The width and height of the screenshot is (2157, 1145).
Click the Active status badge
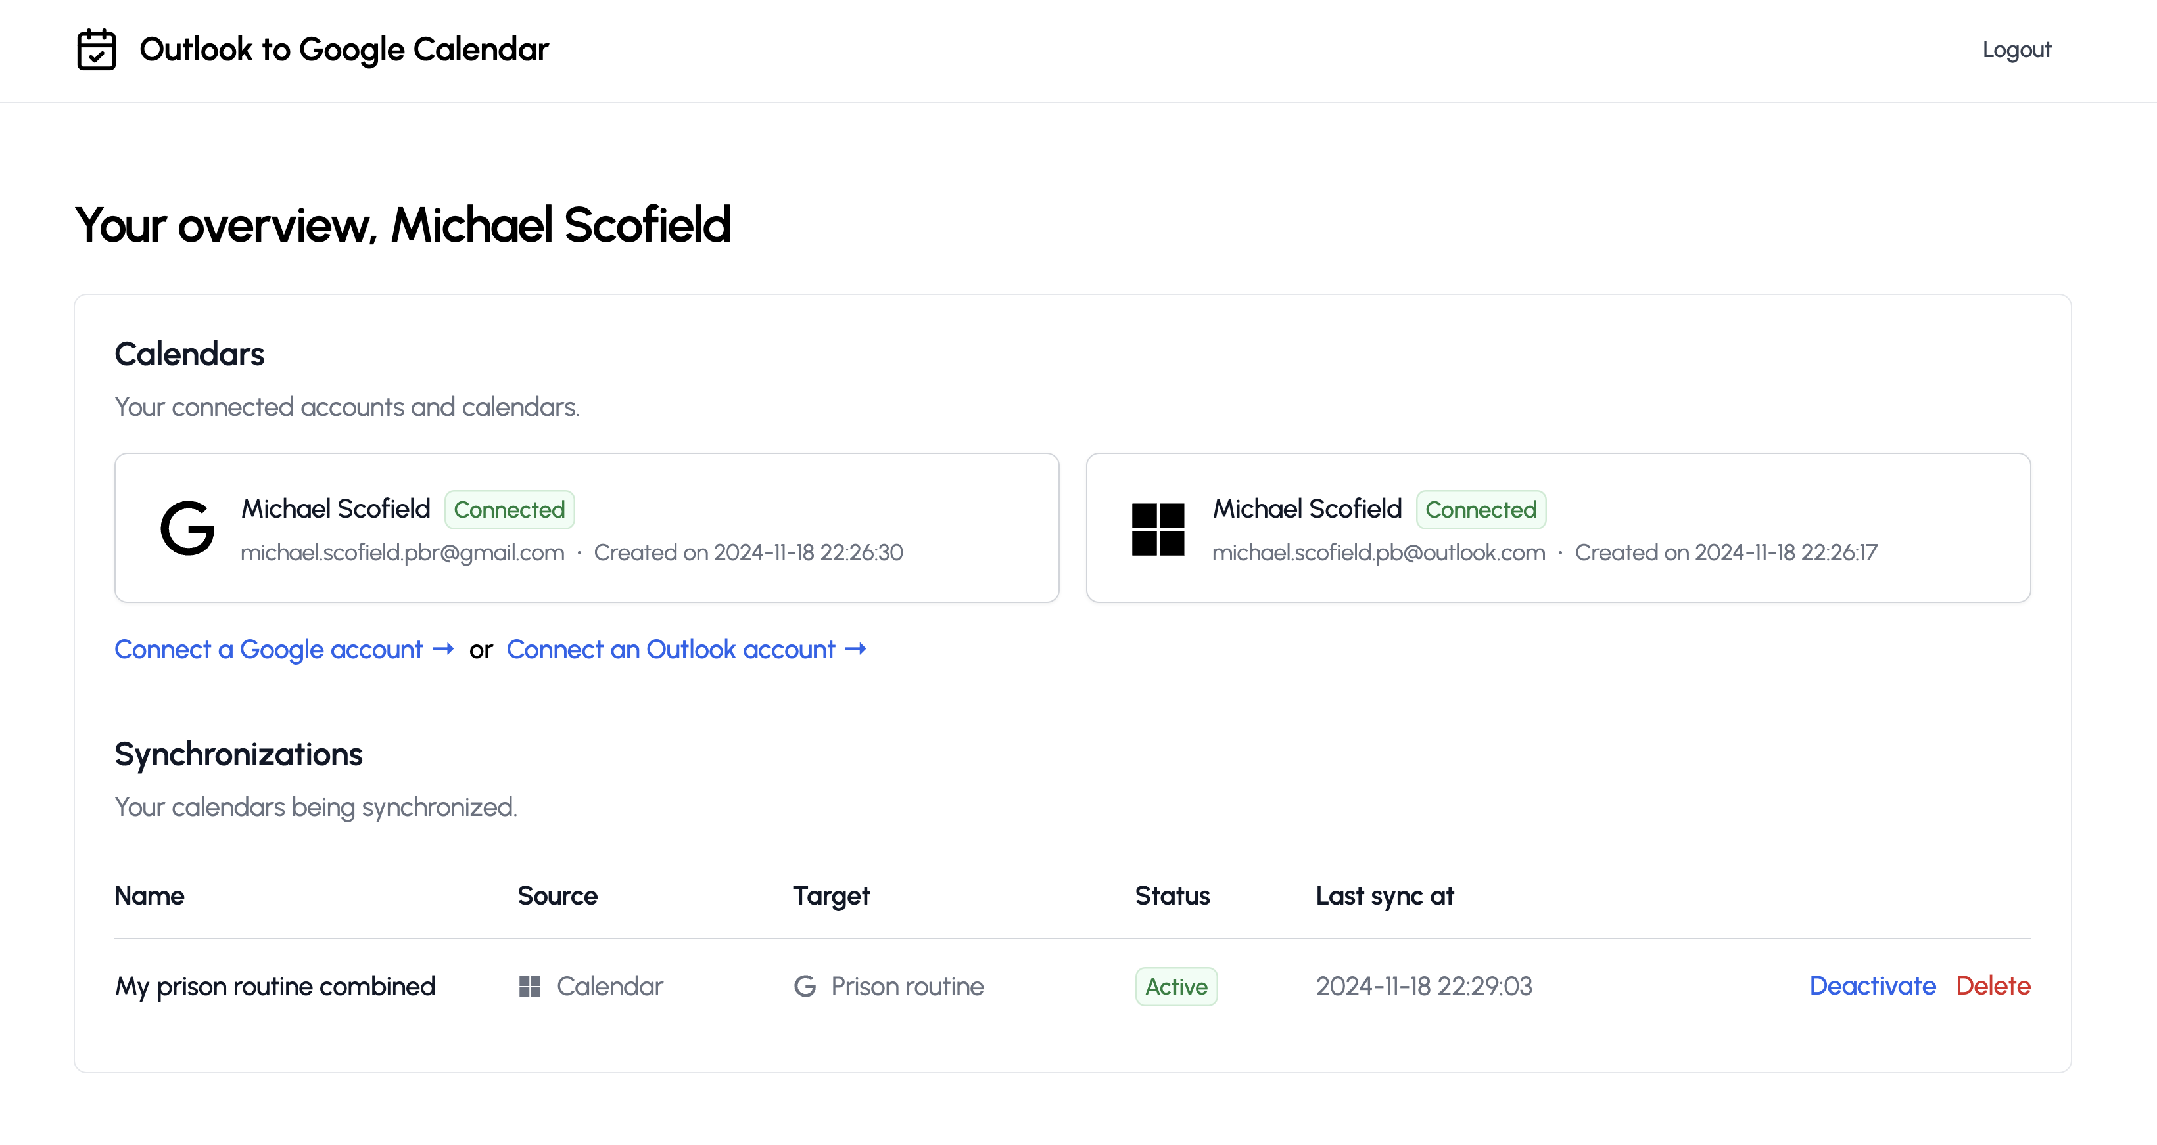(1175, 987)
